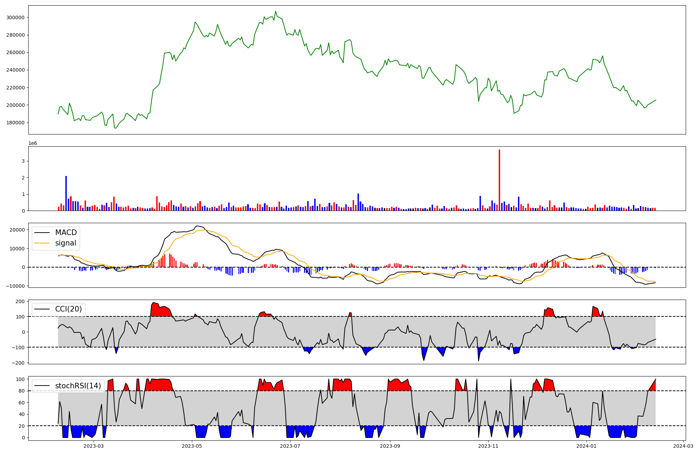The width and height of the screenshot is (699, 454).
Task: Click the 2023-05 date tick label
Action: pyautogui.click(x=192, y=446)
